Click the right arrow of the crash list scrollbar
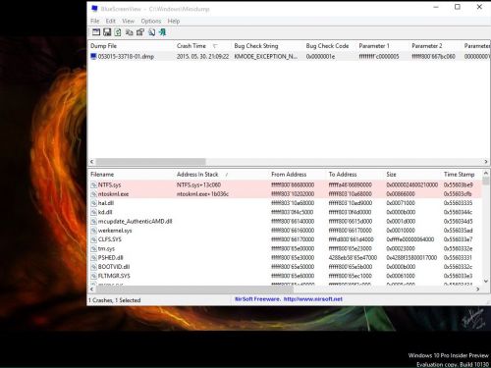 pos(486,162)
